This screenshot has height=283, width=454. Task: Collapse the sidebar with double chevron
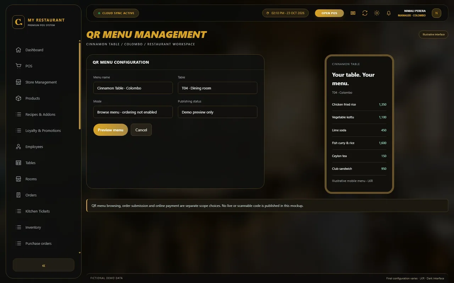pos(44,265)
